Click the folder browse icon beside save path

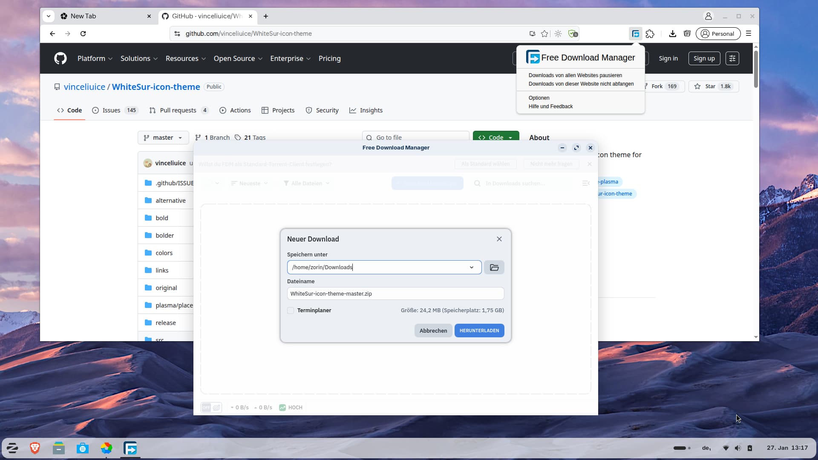click(x=494, y=267)
